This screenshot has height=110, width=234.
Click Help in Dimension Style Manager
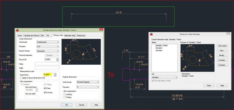pos(222,85)
